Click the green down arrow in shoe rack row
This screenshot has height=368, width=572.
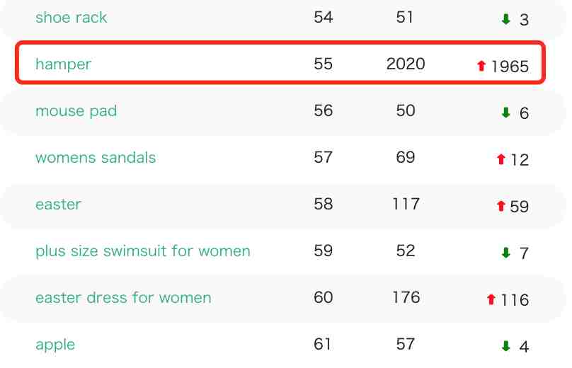pos(505,19)
